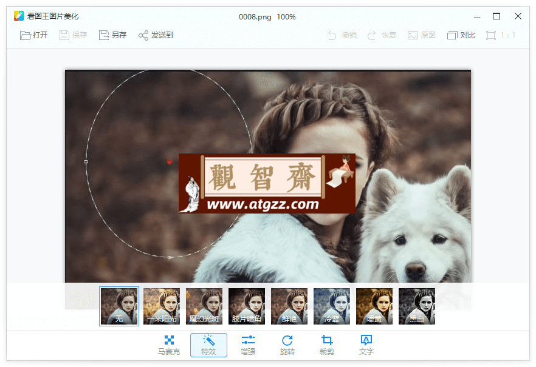
Task: Click the red center point of the ellipse
Action: pos(169,162)
